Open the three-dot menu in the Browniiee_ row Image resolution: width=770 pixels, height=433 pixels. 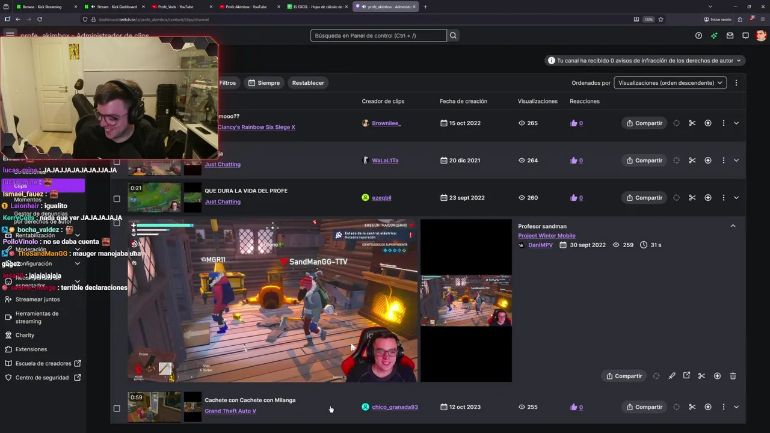[x=723, y=123]
